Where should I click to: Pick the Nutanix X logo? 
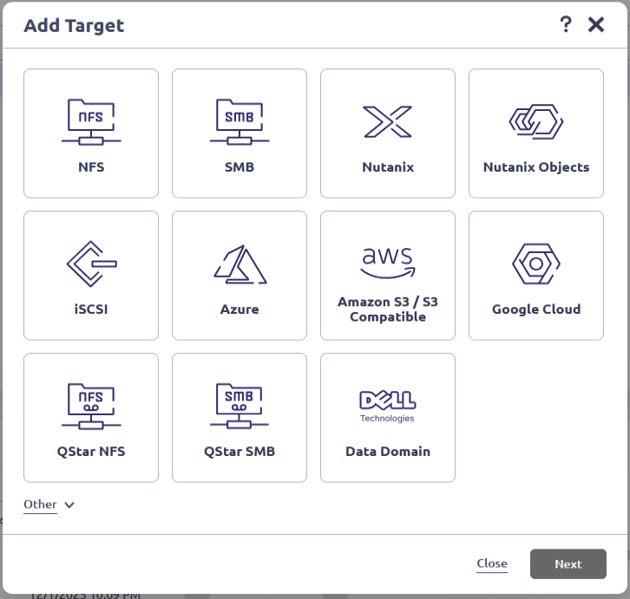388,122
